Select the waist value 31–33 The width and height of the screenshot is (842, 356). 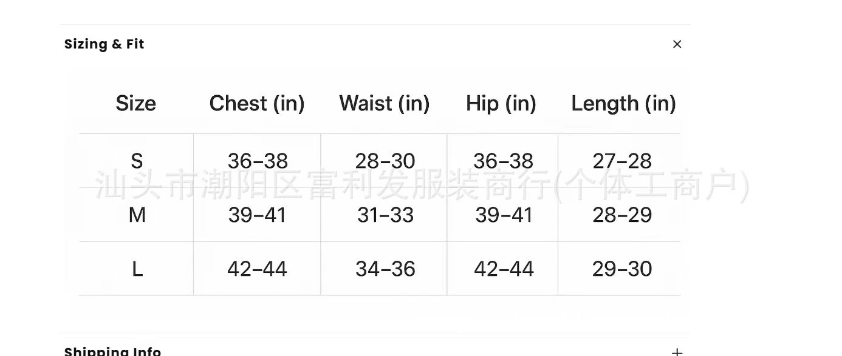(385, 215)
